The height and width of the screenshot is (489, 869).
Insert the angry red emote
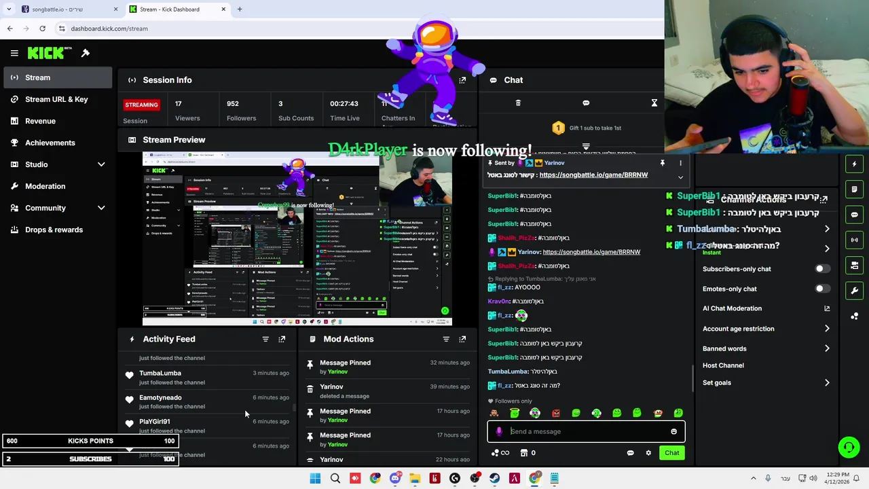click(555, 413)
